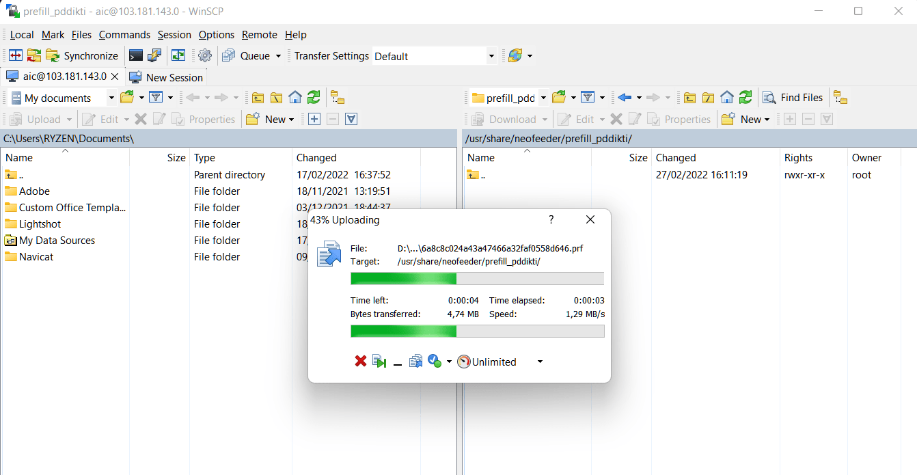Switch to the New Session tab

click(166, 77)
